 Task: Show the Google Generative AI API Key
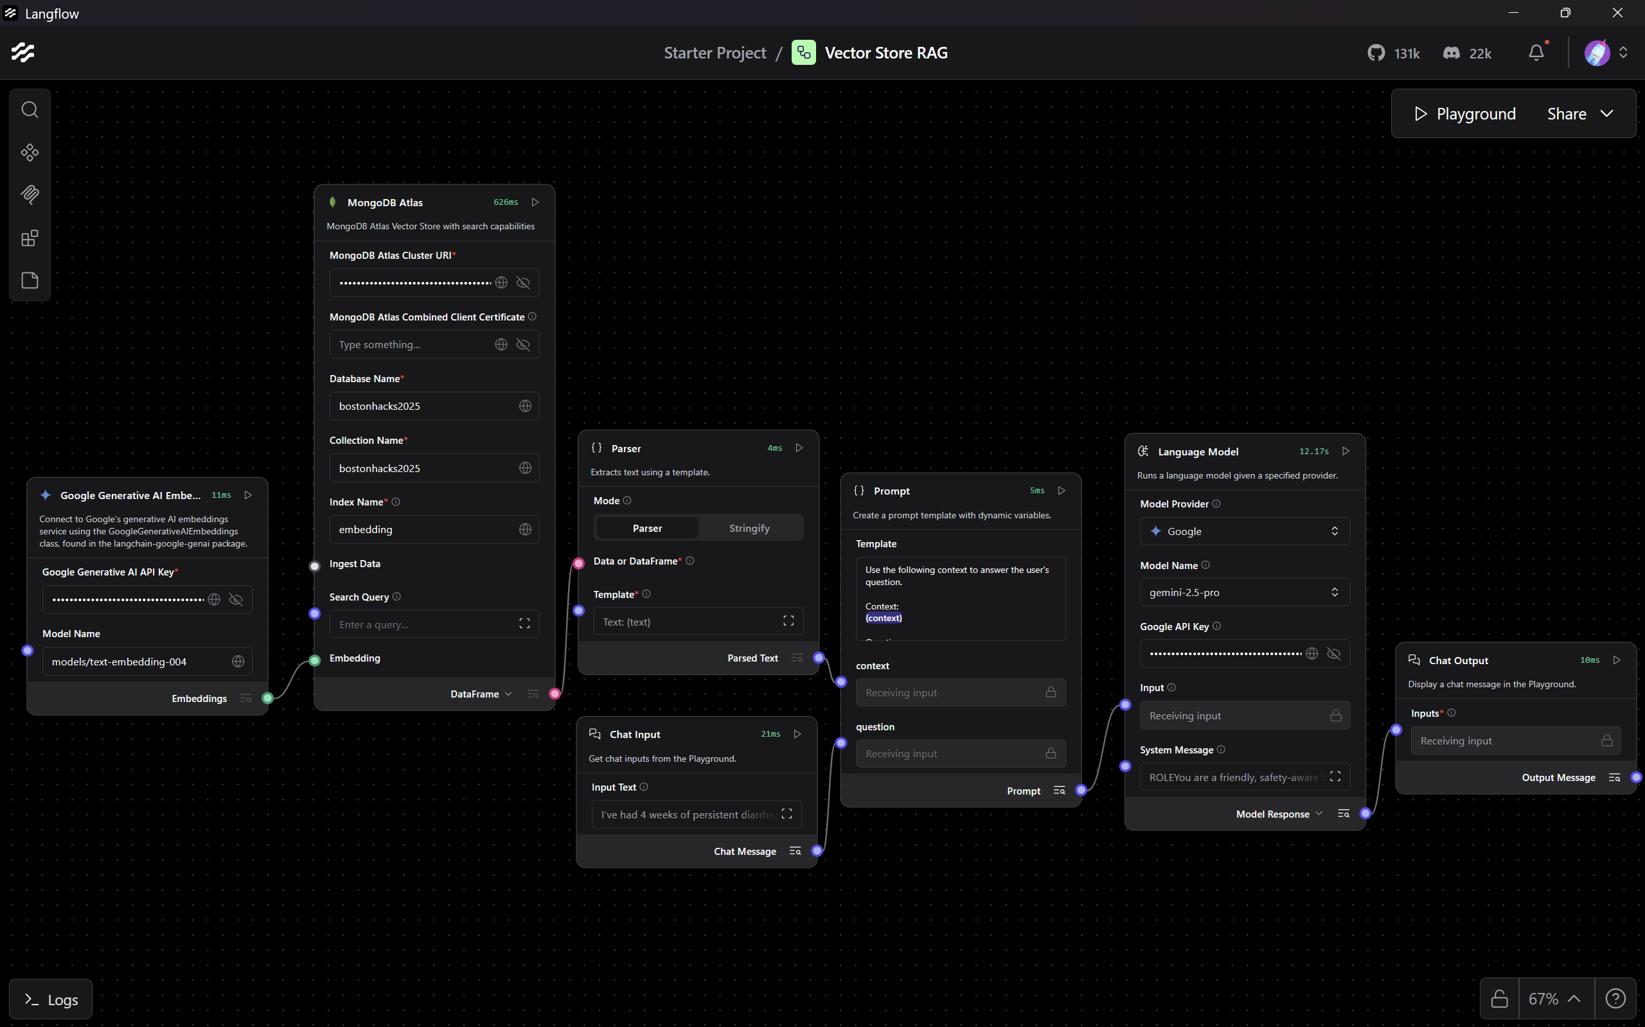236,599
